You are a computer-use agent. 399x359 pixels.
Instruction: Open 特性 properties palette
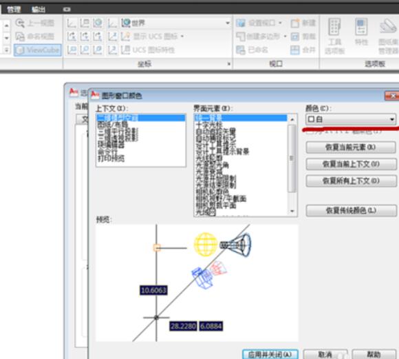(x=361, y=32)
